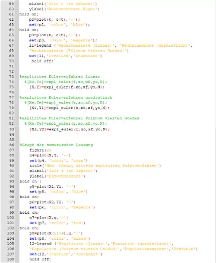
Task: Click the set(p8 ... 'black') line
Action: [60, 238]
